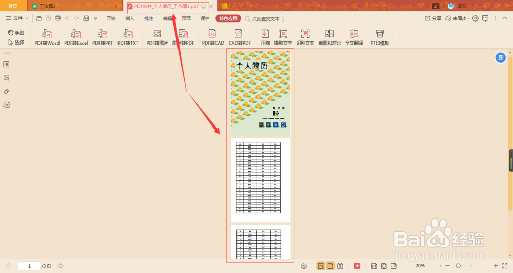
Task: Select the 特色应用 tab
Action: 228,18
